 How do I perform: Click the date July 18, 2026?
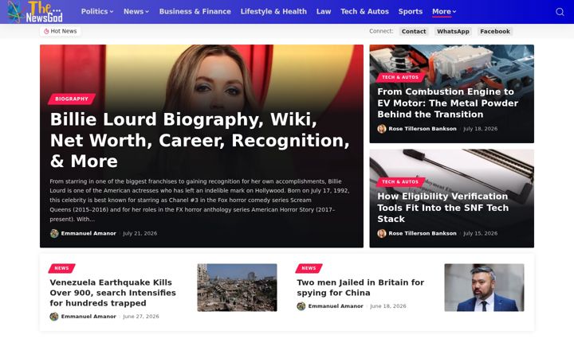pyautogui.click(x=480, y=129)
